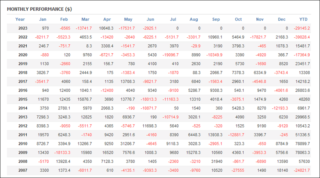
Task: Click the 2022 YTD value -39028.4
Action: [302, 37]
